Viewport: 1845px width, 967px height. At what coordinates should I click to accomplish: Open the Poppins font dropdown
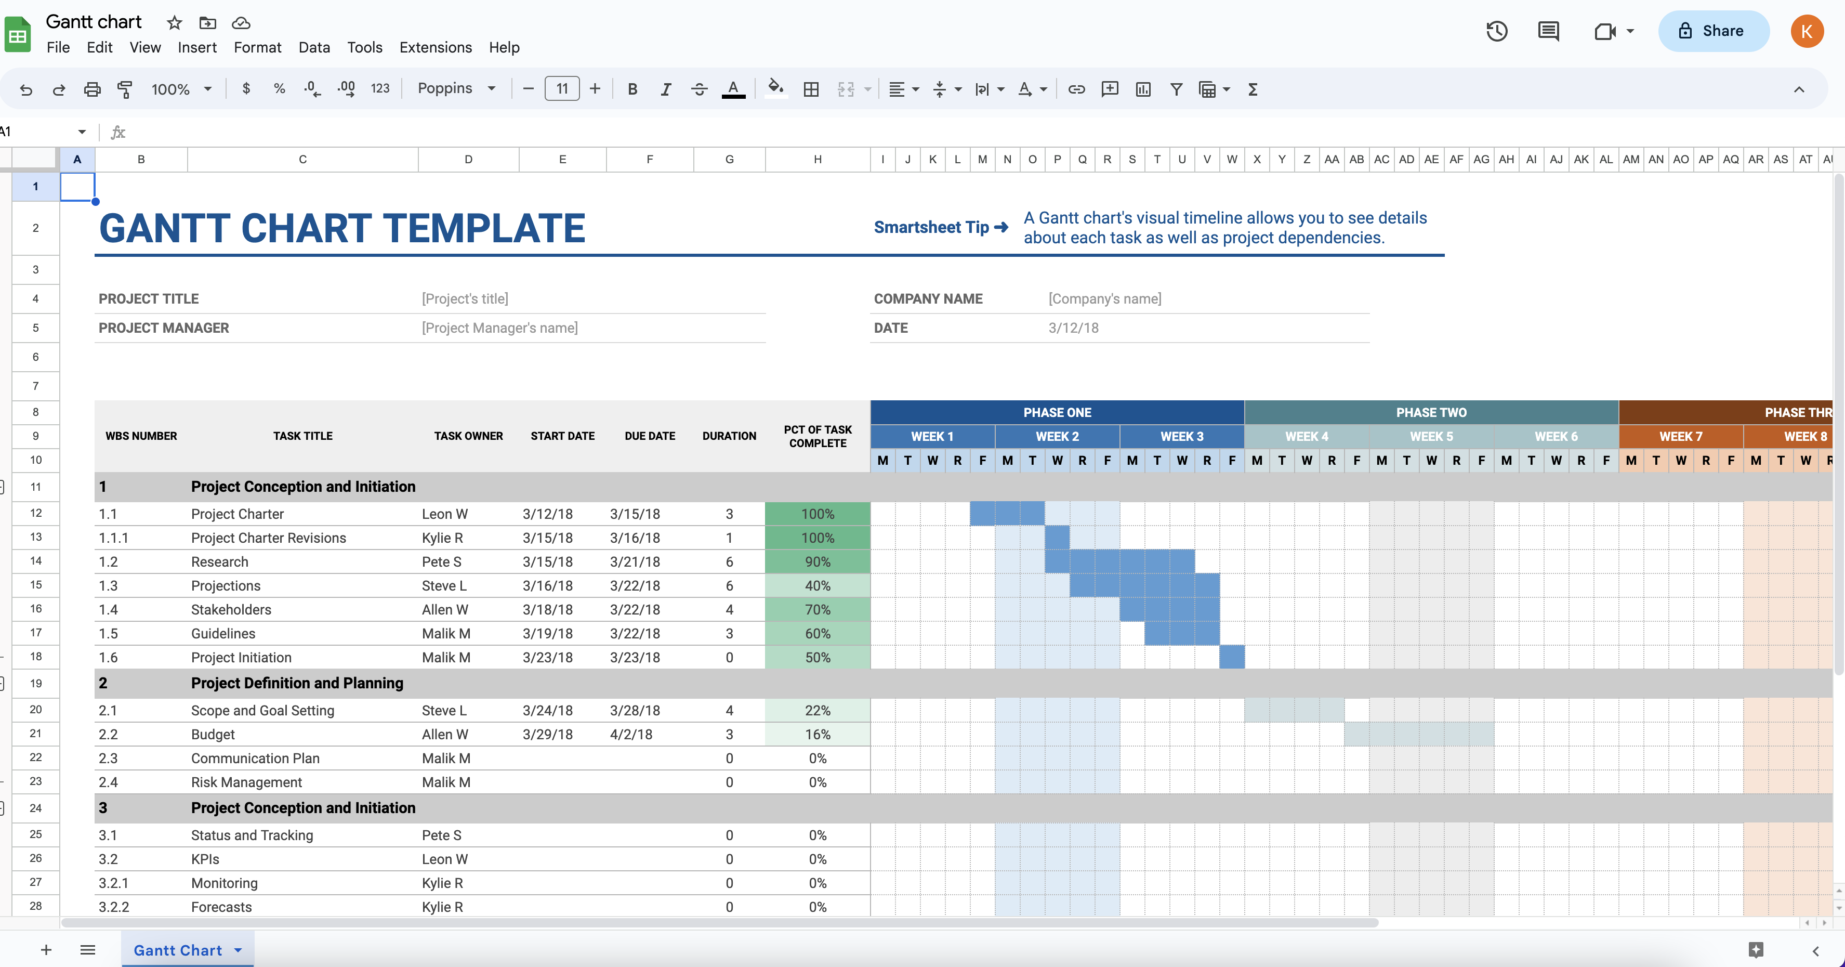[x=456, y=88]
